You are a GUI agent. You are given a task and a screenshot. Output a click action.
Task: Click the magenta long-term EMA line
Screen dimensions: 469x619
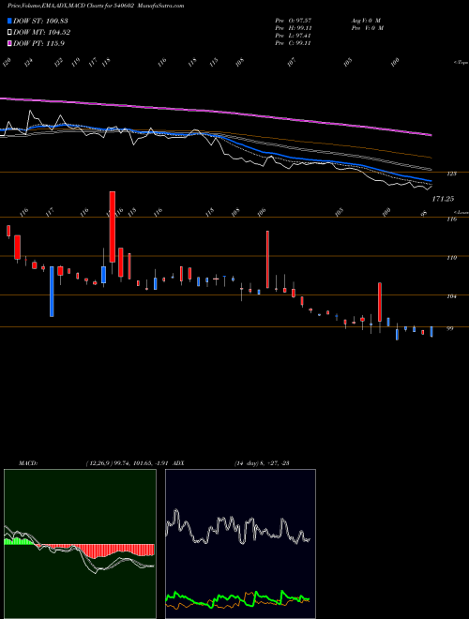tap(216, 113)
